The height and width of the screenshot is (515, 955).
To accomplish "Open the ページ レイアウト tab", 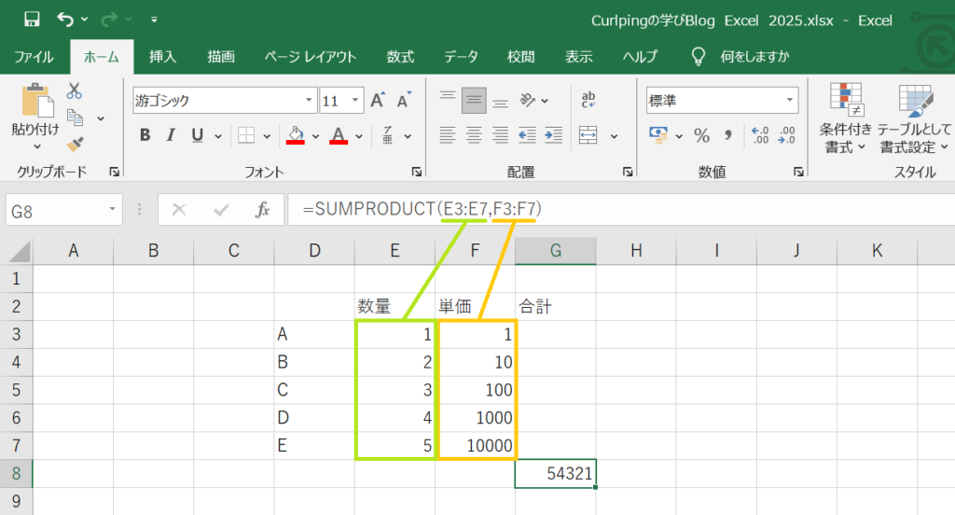I will pos(310,57).
